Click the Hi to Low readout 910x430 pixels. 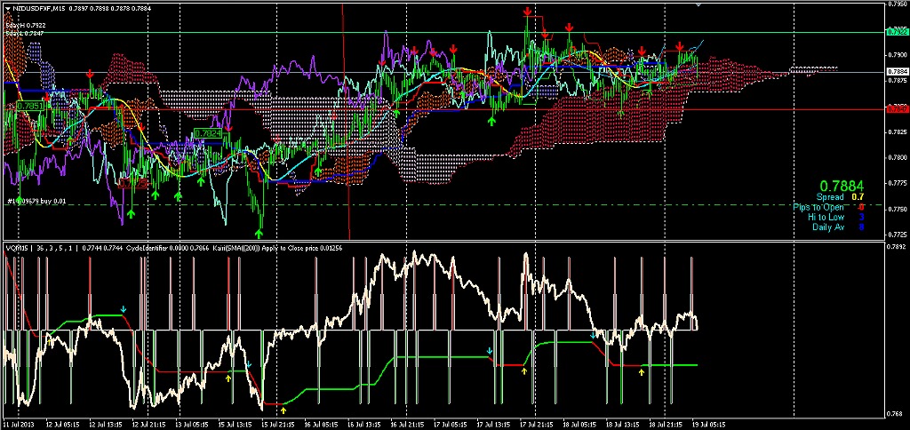pos(835,217)
